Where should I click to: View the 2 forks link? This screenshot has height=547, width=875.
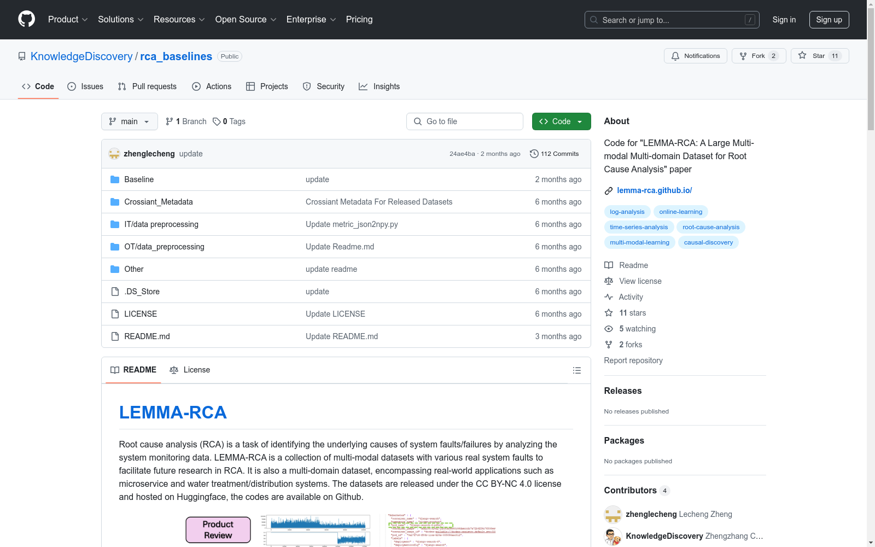coord(623,345)
